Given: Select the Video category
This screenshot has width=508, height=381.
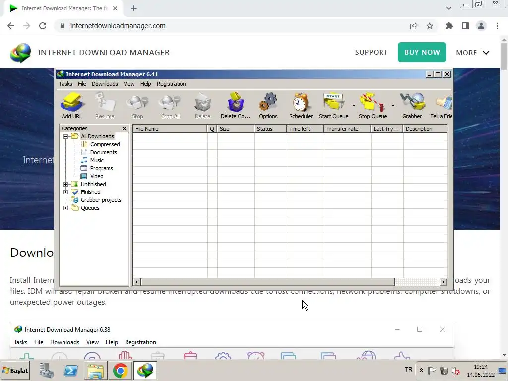Looking at the screenshot, I should [97, 176].
